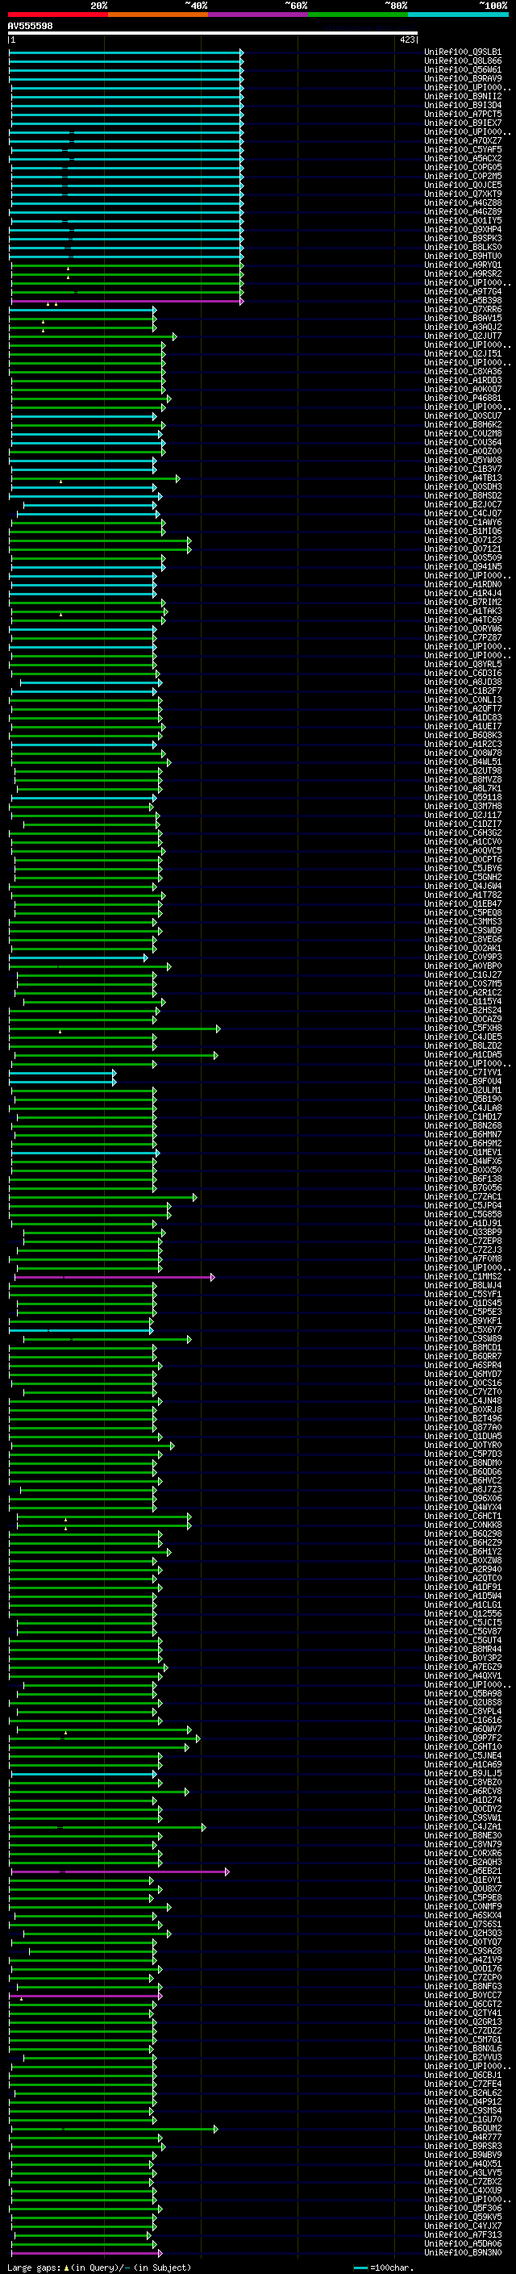516x2274 pixels.
Task: Select the UniRef100_B2HS24 row label
Action: pos(463,1010)
